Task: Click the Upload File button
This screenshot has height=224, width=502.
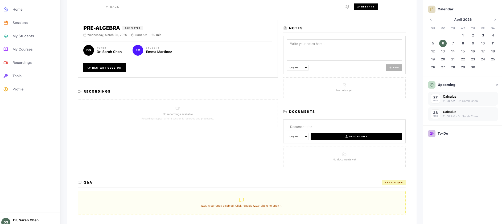Action: tap(356, 136)
